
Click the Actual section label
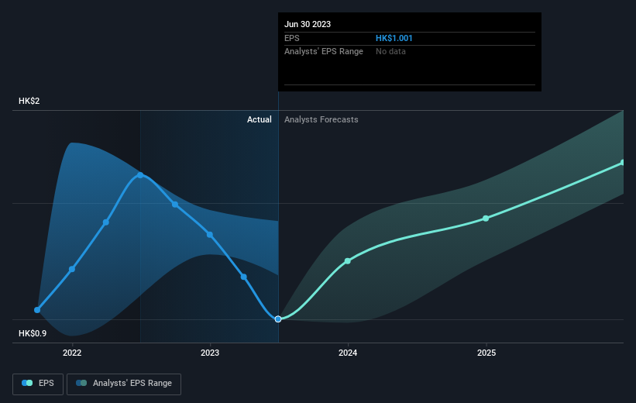(x=260, y=119)
